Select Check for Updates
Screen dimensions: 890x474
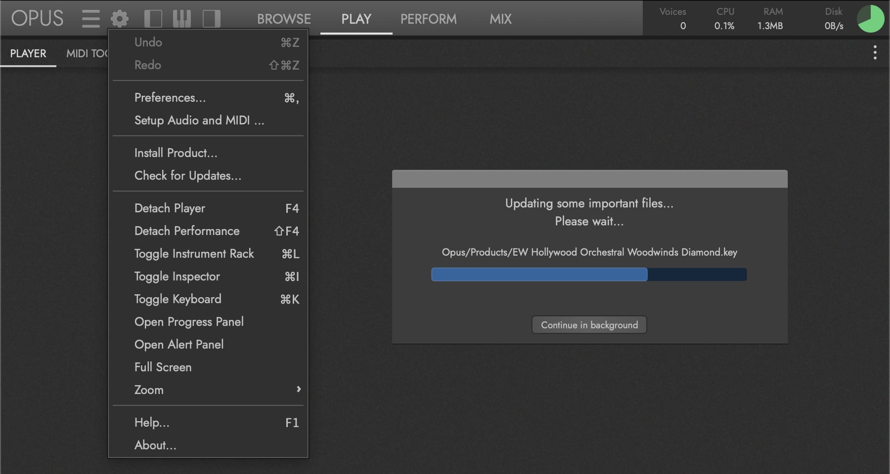tap(208, 176)
